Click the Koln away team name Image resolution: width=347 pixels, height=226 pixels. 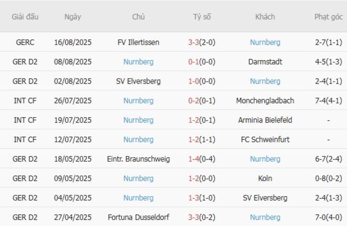265,179
